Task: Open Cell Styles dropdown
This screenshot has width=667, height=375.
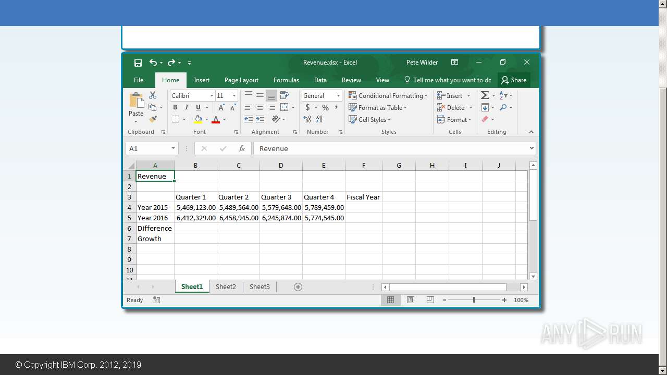Action: coord(369,119)
